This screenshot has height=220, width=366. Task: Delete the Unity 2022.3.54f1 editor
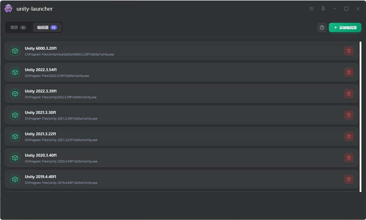coord(349,72)
